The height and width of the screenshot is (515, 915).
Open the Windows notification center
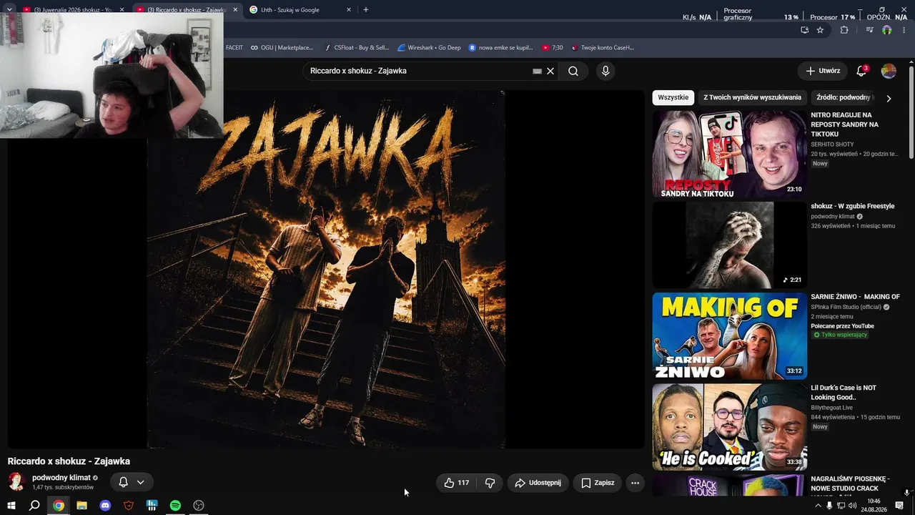(900, 506)
